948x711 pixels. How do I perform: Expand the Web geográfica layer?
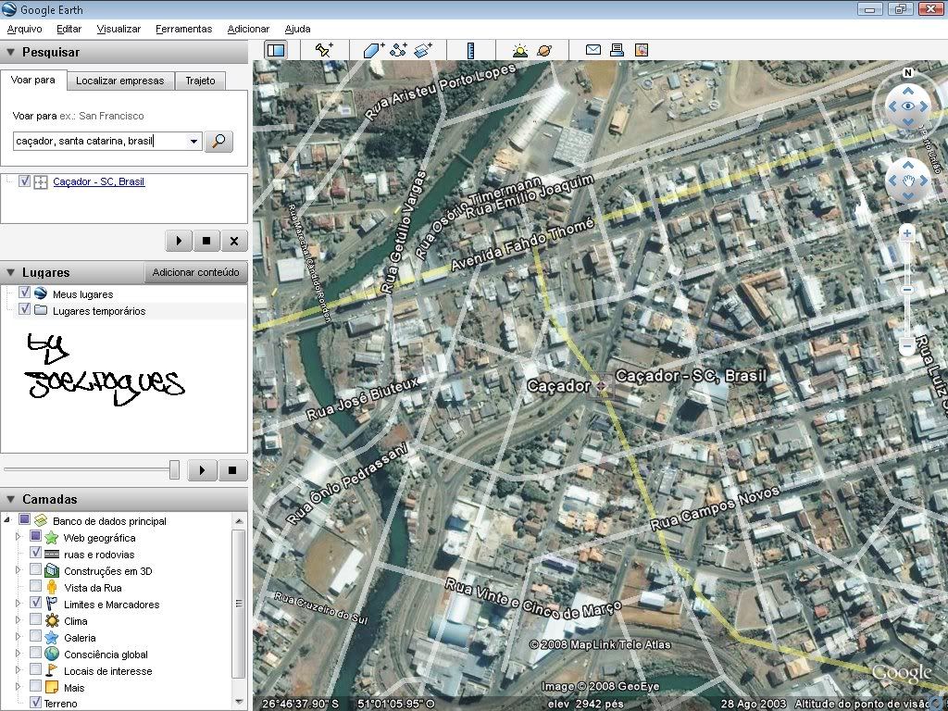[x=19, y=536]
